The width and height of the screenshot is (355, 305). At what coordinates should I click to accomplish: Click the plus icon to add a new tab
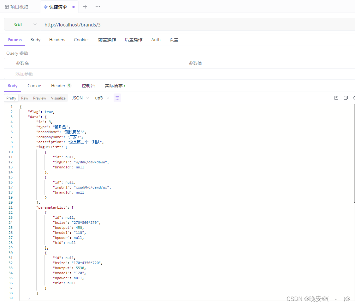tap(85, 7)
